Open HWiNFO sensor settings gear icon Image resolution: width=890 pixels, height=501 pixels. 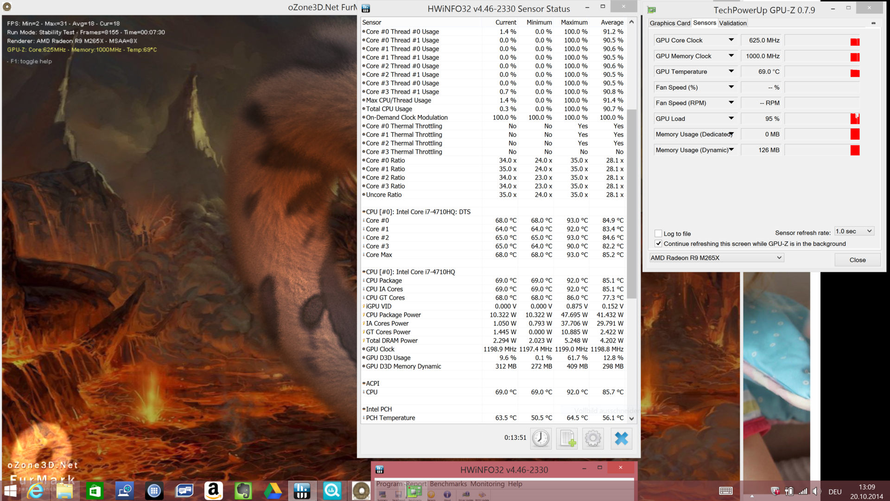(593, 438)
